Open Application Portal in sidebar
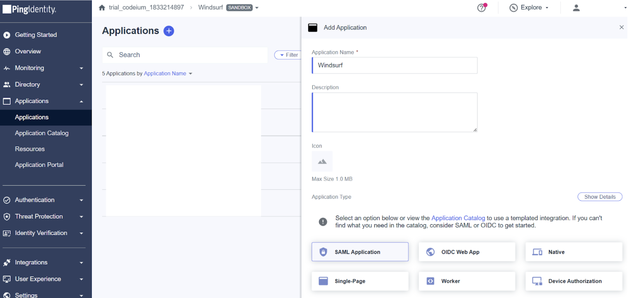 [x=39, y=165]
